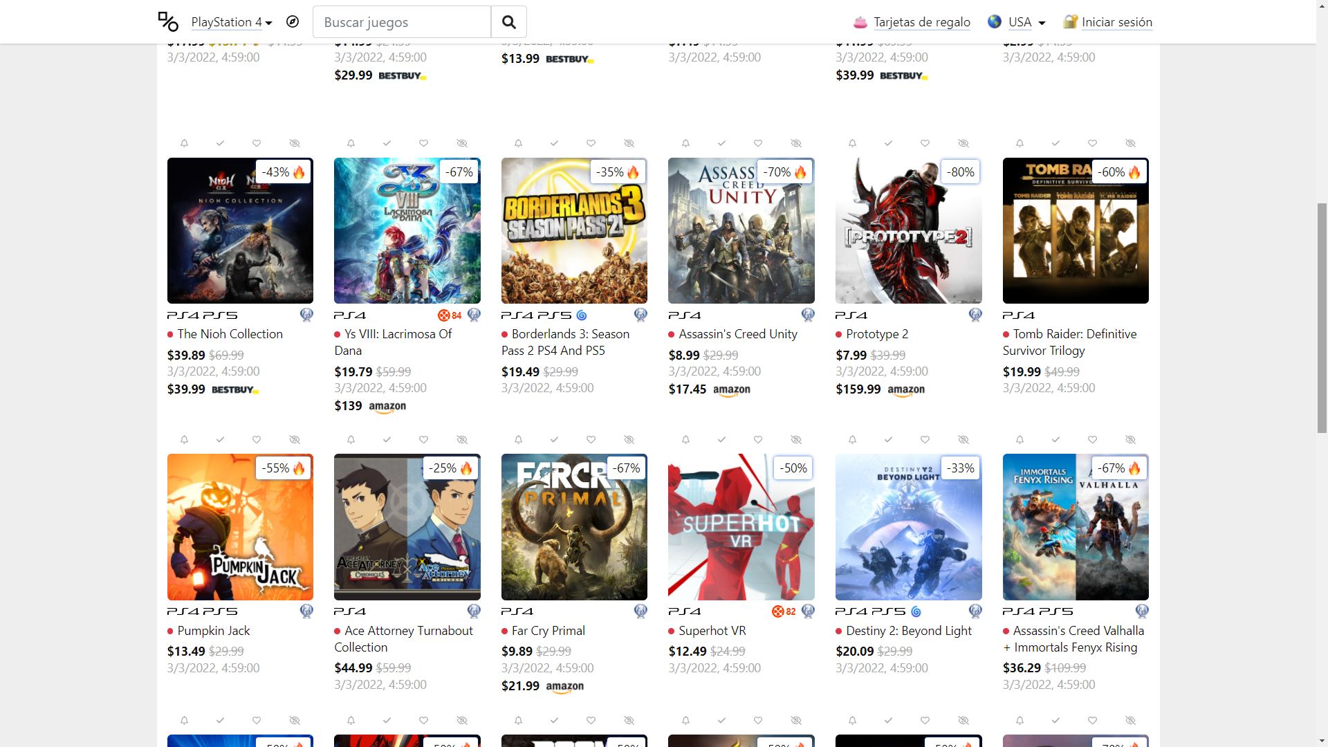Click Iniciar sesión to log in
1328x747 pixels.
(1116, 22)
